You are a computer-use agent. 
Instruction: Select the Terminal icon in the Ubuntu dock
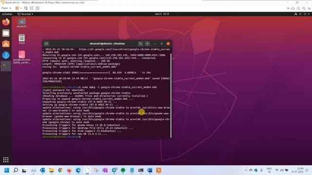pyautogui.click(x=6, y=66)
